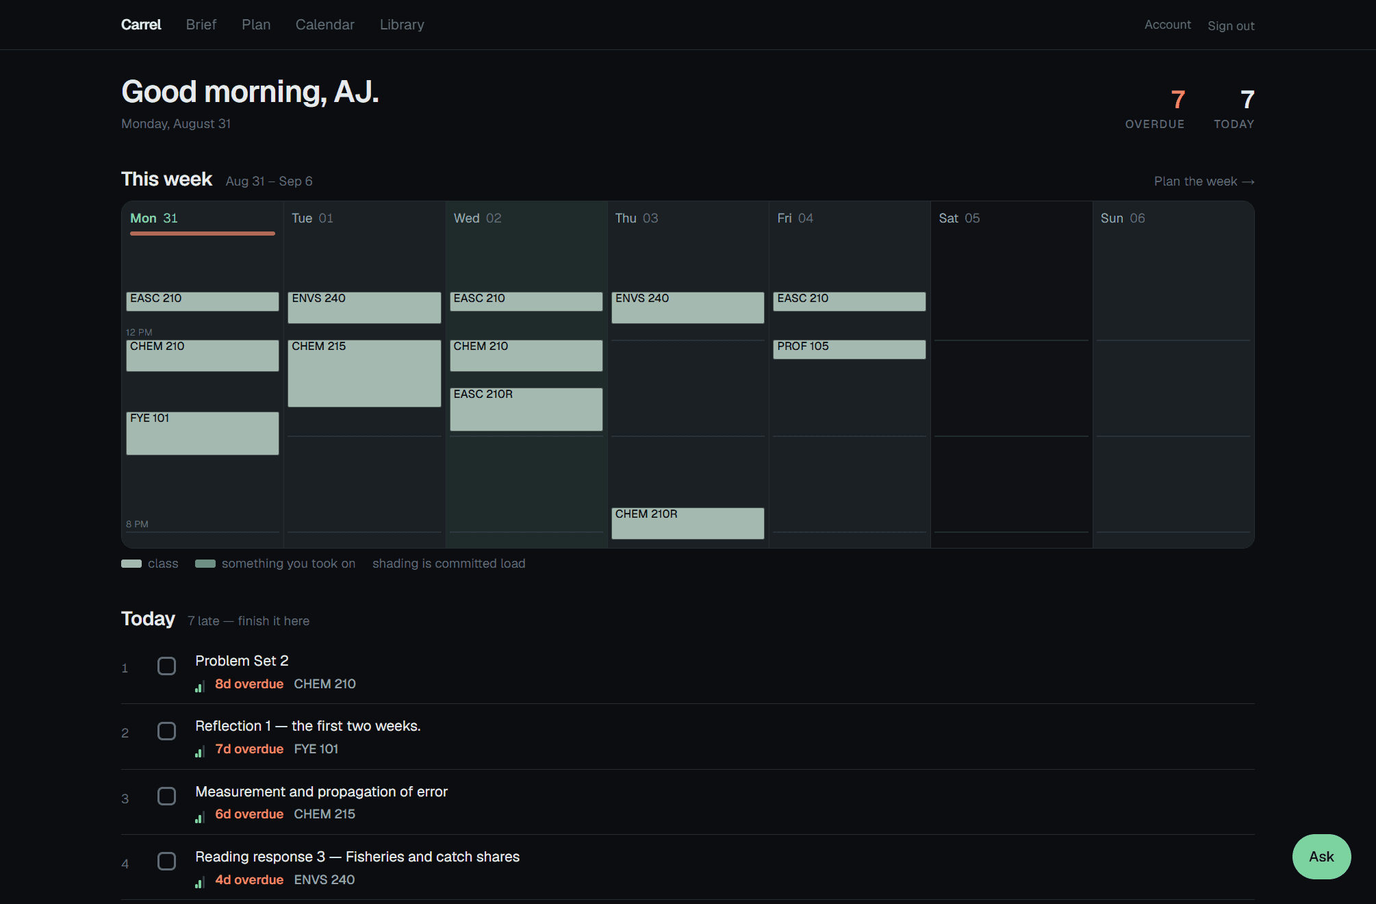Image resolution: width=1376 pixels, height=904 pixels.
Task: Open Reading response 3 task title
Action: [x=357, y=857]
